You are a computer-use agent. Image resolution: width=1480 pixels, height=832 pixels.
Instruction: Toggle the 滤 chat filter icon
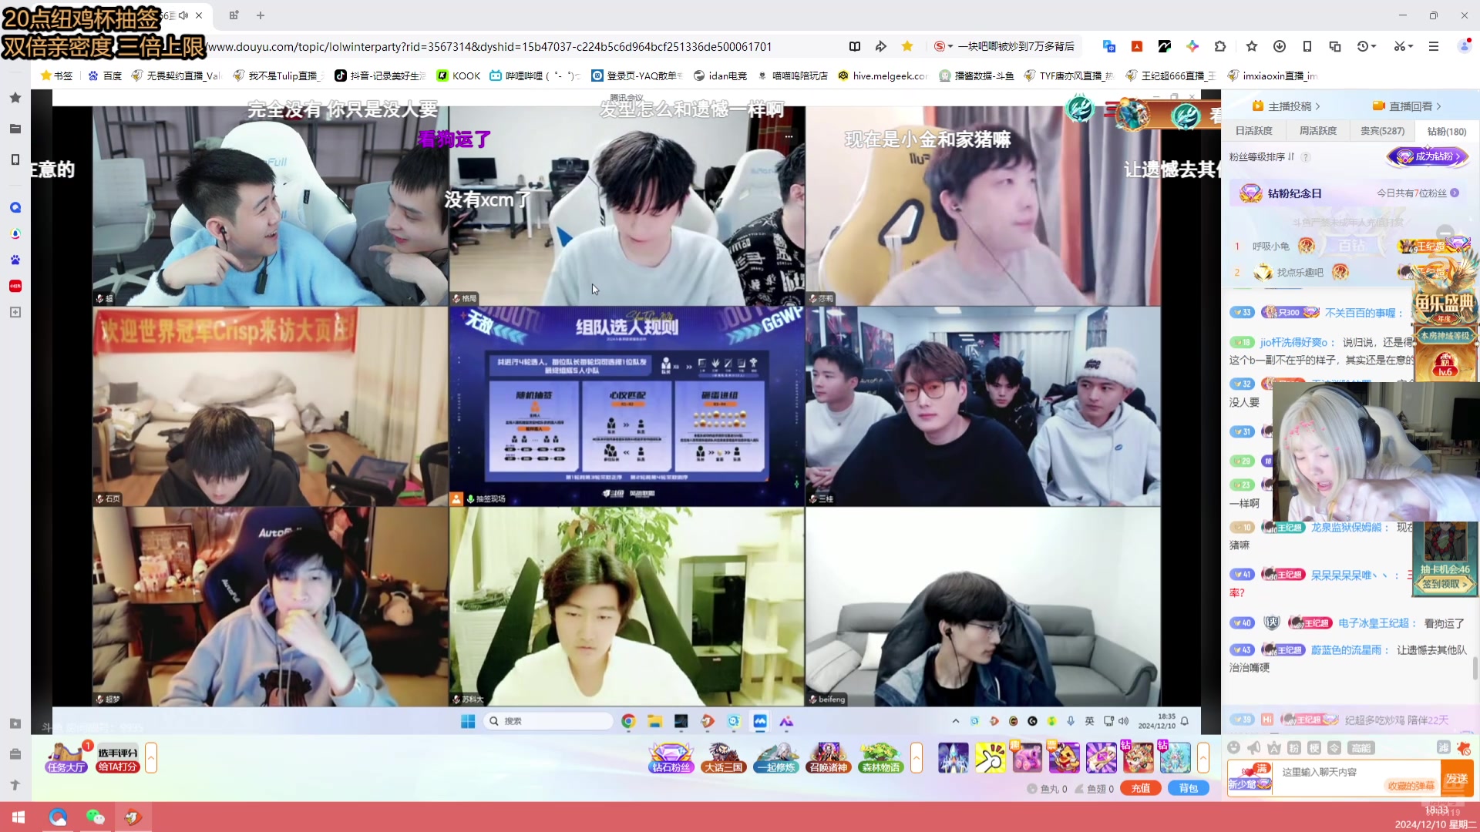coord(1444,748)
